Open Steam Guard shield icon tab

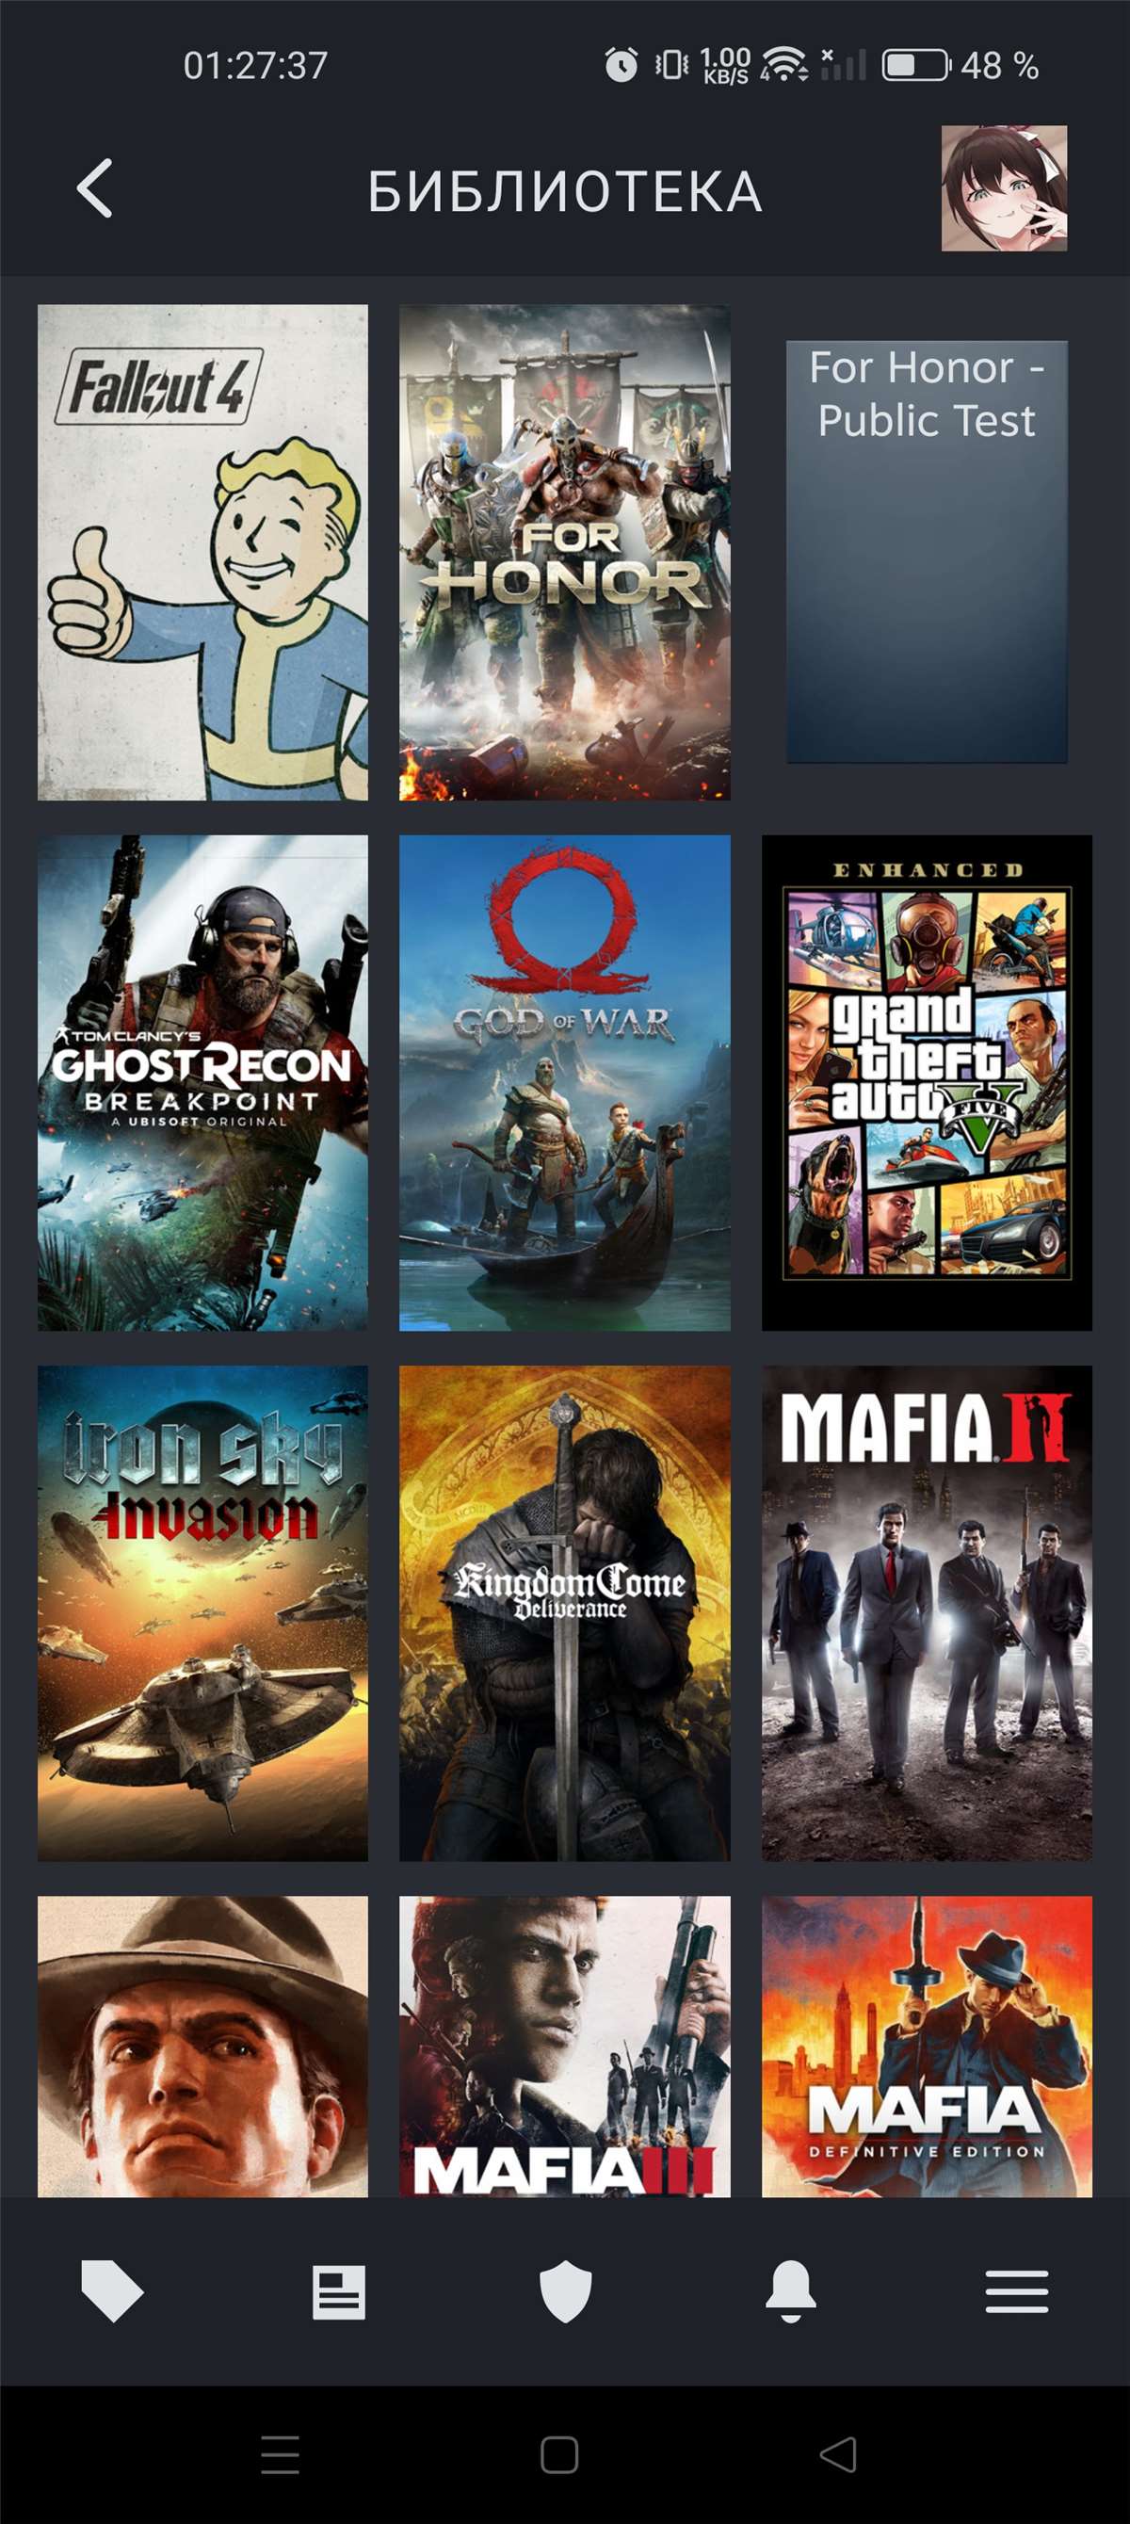566,2291
